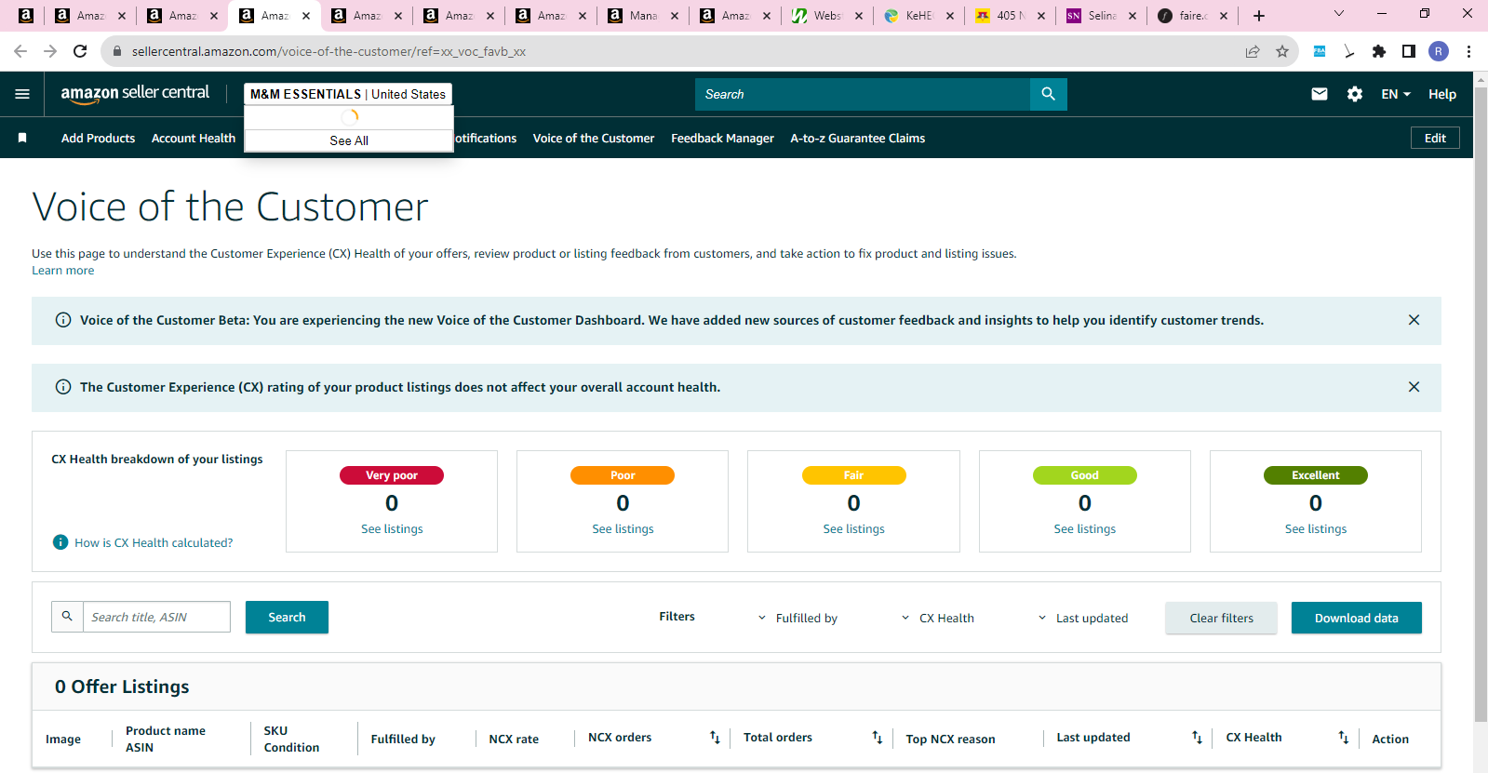Click the bookmark icon in favorites bar
Viewport: 1488px width, 773px height.
pos(22,138)
